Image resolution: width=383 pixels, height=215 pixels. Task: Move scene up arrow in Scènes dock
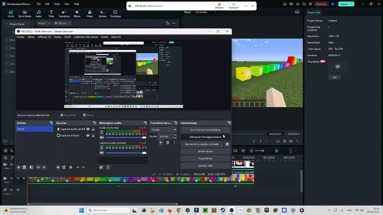[38, 167]
